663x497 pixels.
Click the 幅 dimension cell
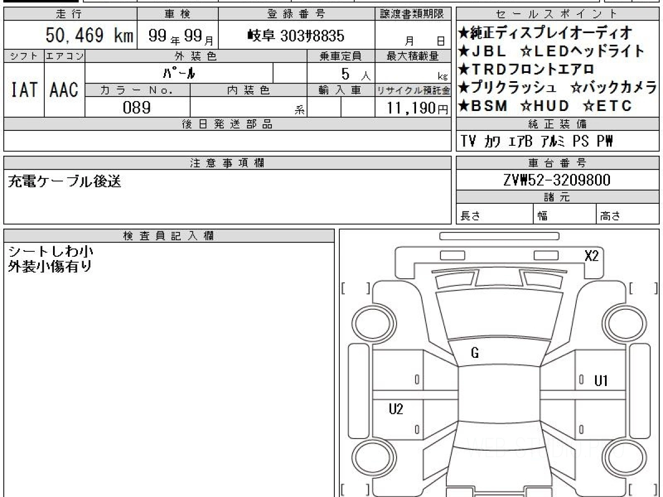click(x=565, y=214)
